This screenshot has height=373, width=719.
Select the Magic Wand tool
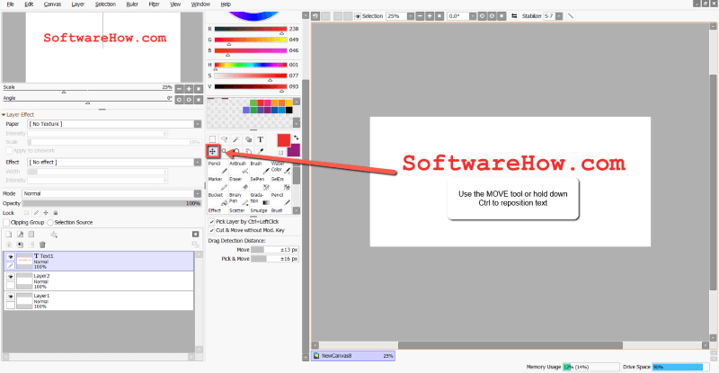pyautogui.click(x=236, y=139)
